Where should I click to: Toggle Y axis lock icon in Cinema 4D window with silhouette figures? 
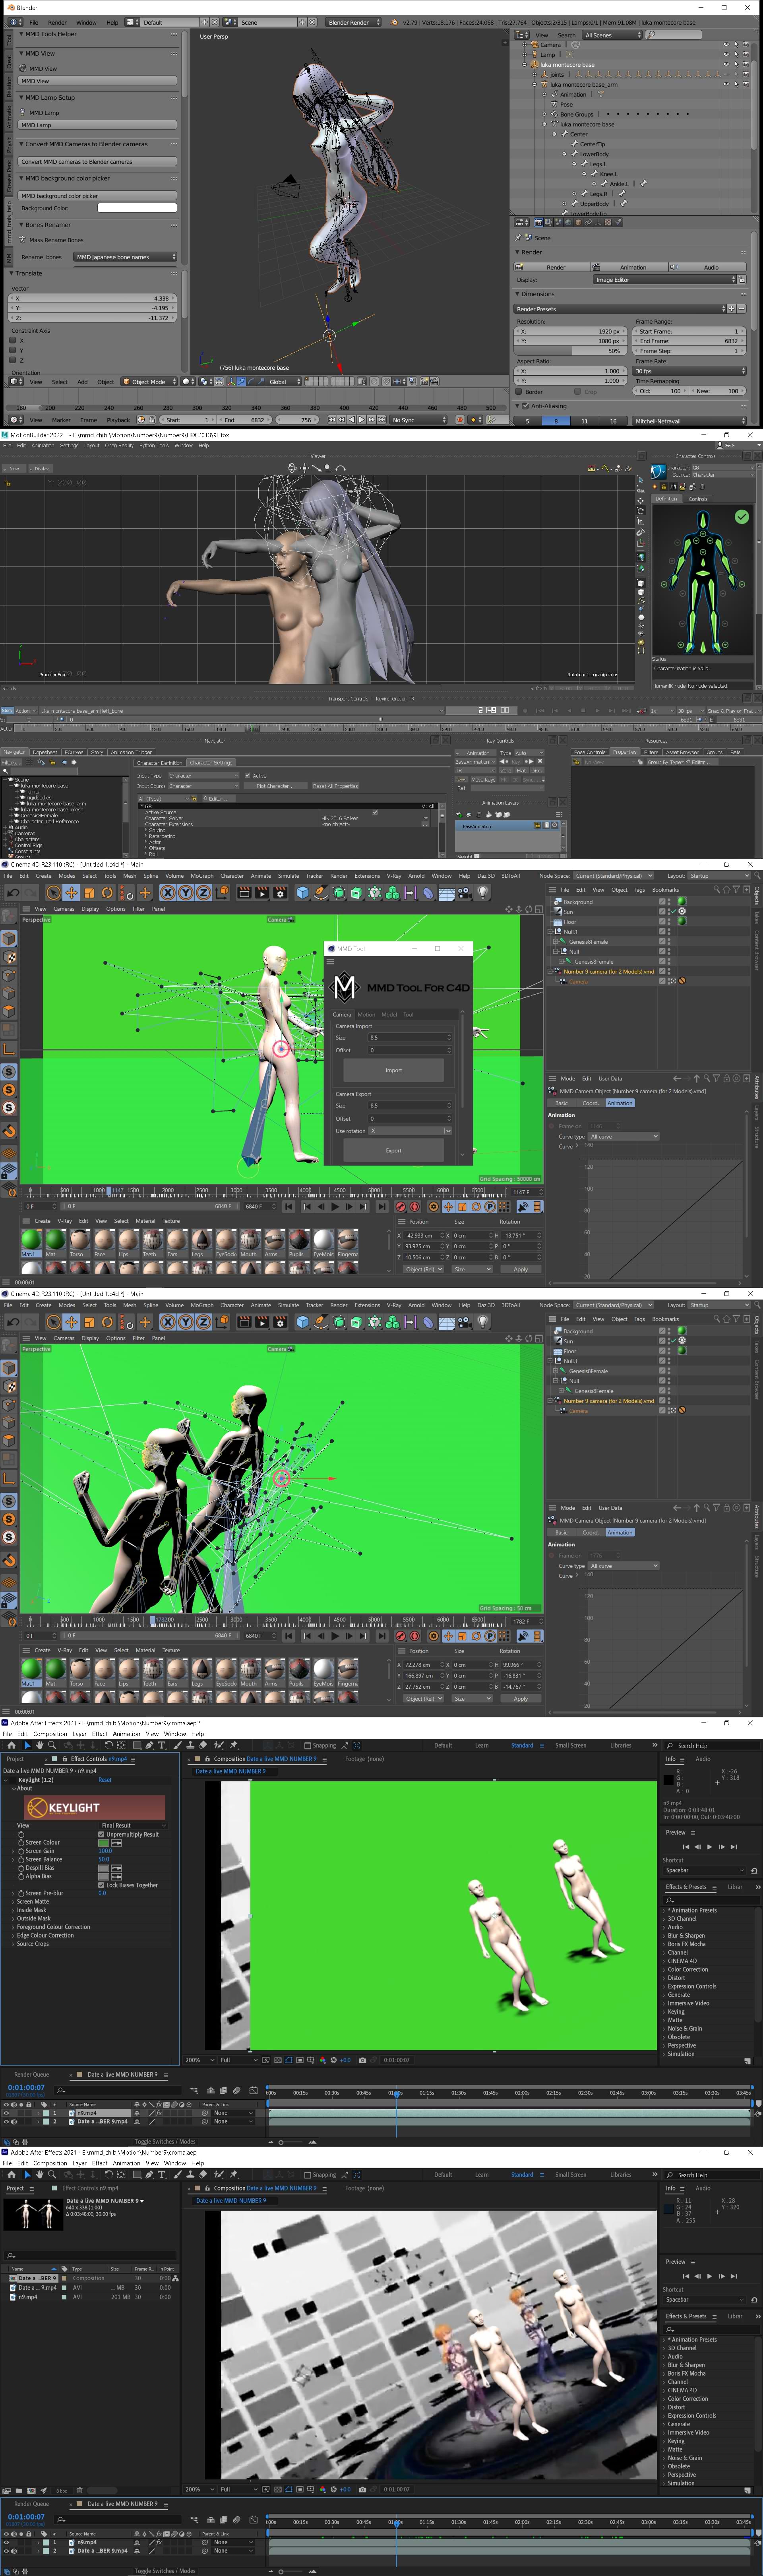coord(186,1322)
